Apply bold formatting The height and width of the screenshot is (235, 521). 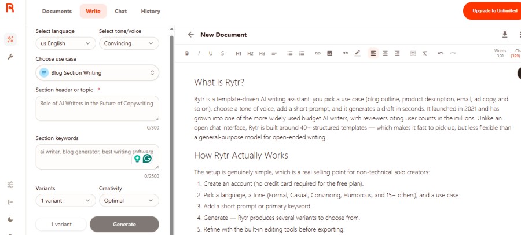pyautogui.click(x=187, y=53)
